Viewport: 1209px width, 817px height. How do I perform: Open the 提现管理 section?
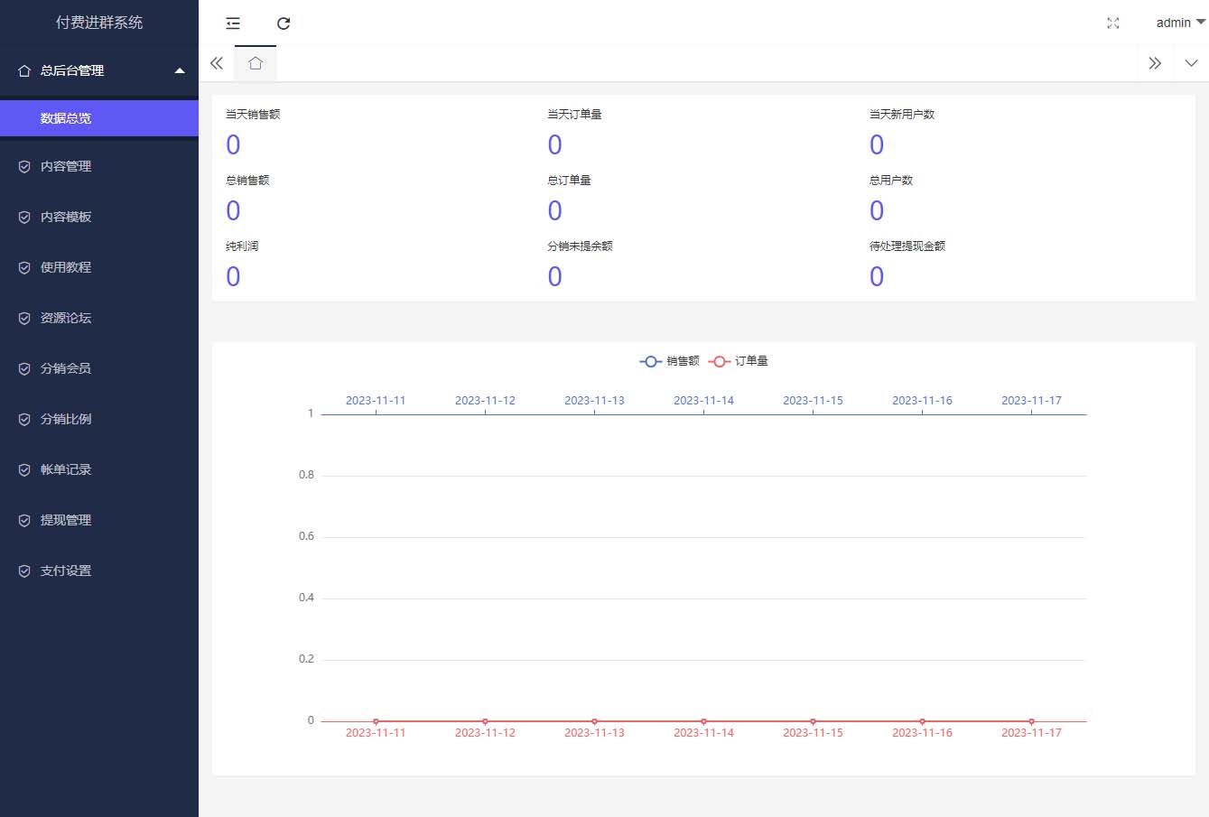pos(66,520)
